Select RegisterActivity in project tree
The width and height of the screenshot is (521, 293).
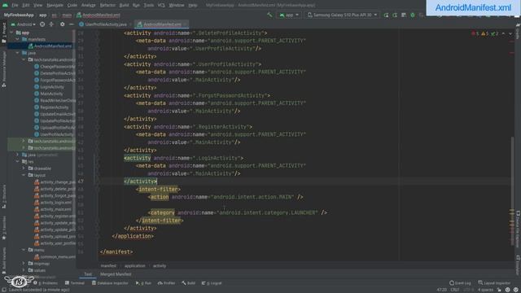(x=51, y=107)
